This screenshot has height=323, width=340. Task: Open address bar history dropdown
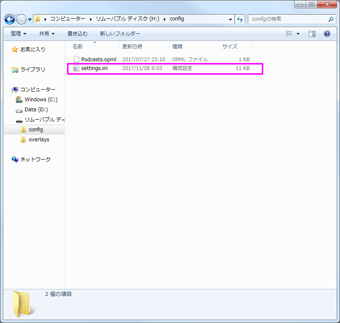point(230,19)
